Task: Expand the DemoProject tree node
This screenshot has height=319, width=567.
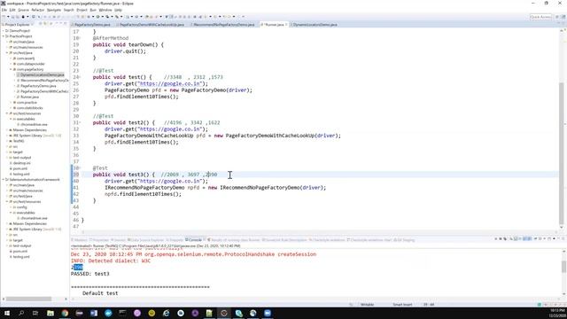Action: coord(4,31)
